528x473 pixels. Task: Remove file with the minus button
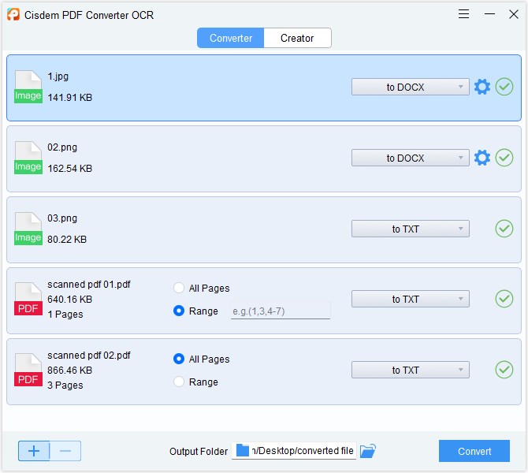coord(65,451)
